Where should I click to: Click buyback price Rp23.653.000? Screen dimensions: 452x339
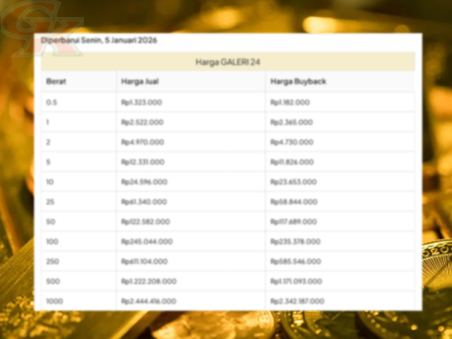coord(293,182)
